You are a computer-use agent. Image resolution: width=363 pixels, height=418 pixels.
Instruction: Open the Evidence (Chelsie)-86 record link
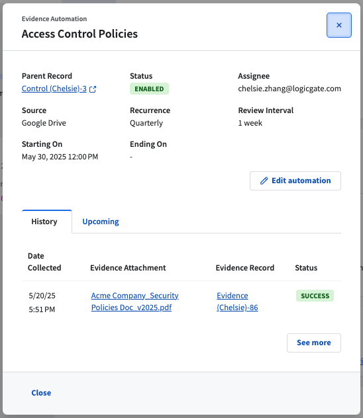point(237,302)
